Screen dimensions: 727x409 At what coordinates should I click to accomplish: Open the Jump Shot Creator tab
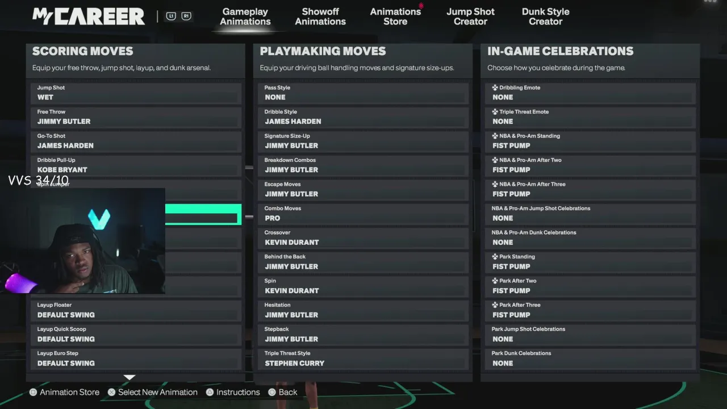pyautogui.click(x=470, y=16)
